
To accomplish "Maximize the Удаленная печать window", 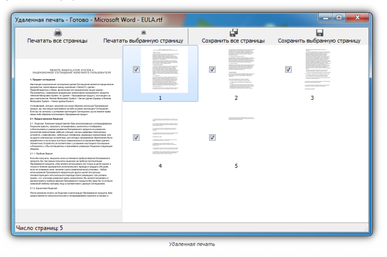I will point(339,18).
